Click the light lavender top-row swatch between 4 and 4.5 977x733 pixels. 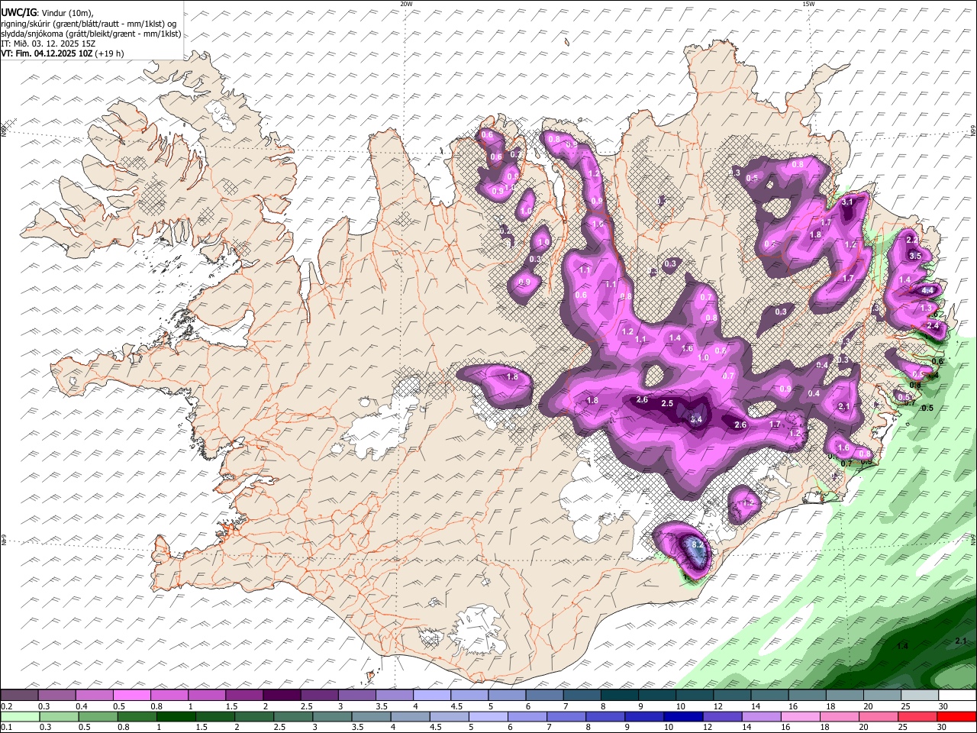pyautogui.click(x=430, y=695)
